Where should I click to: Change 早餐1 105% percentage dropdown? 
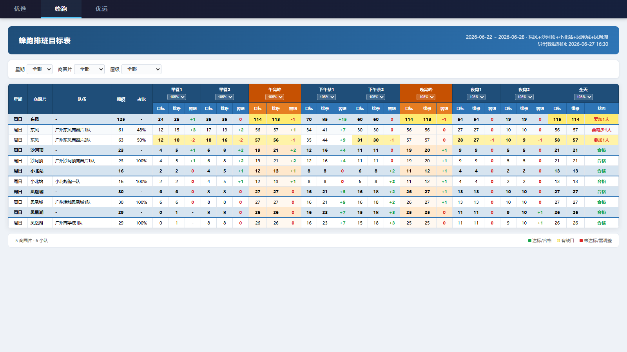(177, 97)
